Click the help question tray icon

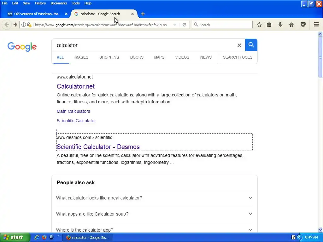pyautogui.click(x=293, y=238)
